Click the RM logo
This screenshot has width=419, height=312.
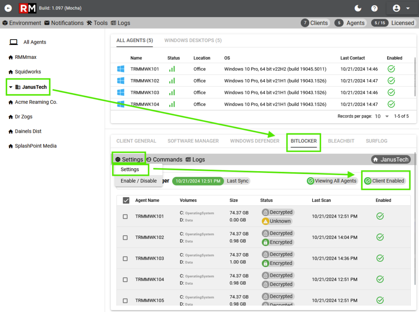tap(27, 8)
